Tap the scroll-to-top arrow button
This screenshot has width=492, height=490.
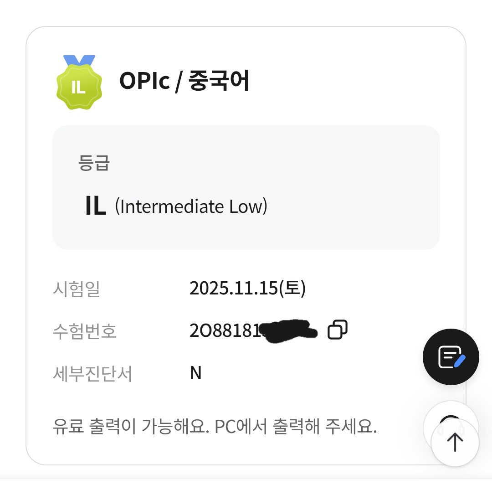point(455,442)
